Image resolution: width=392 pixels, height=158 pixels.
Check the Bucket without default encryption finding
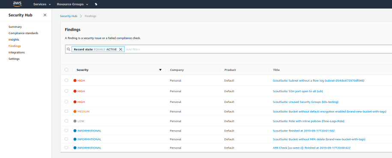coord(66,111)
